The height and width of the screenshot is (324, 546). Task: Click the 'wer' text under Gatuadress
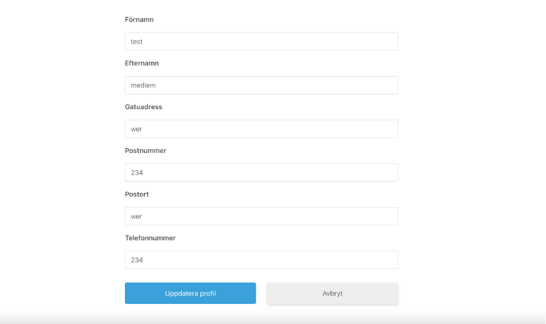tap(136, 129)
